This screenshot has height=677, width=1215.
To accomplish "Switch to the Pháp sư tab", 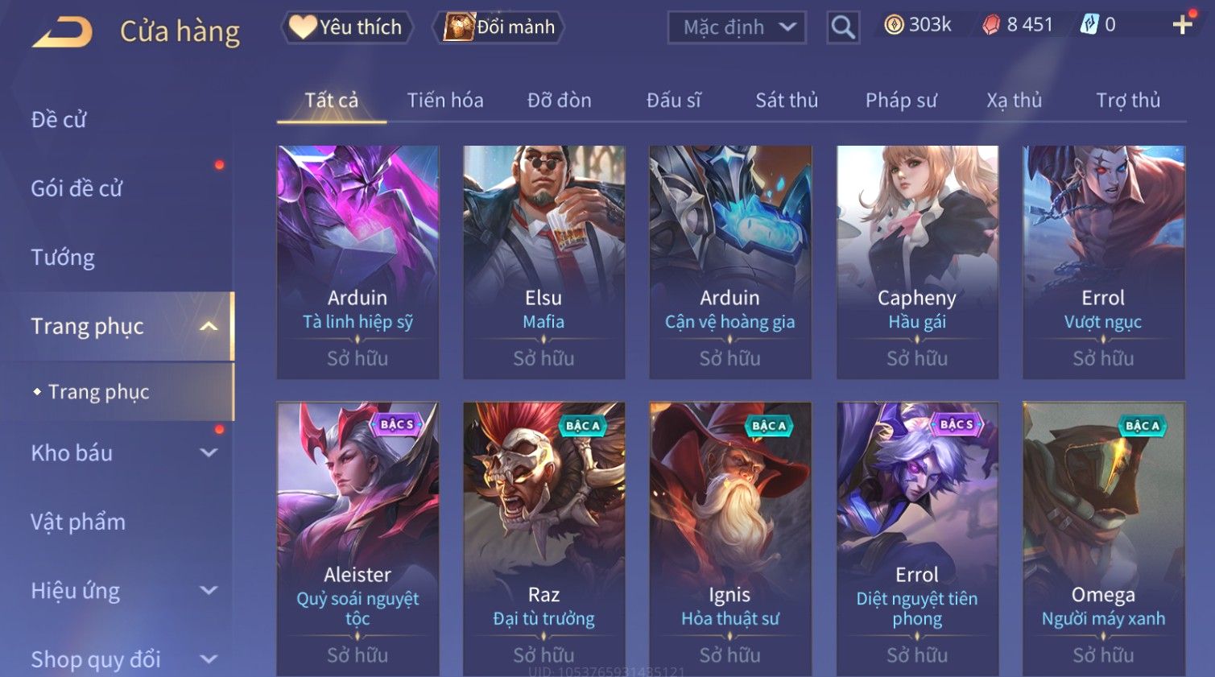I will tap(901, 100).
